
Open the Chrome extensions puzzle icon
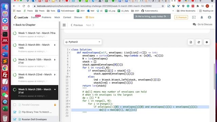(x=198, y=6)
